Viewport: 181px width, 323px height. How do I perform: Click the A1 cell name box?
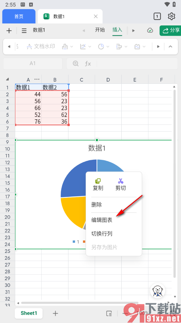(x=33, y=64)
